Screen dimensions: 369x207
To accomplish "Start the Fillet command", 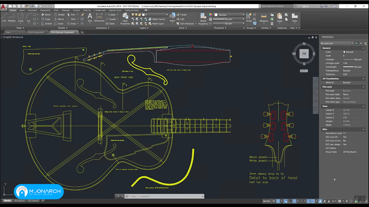I will coord(71,19).
